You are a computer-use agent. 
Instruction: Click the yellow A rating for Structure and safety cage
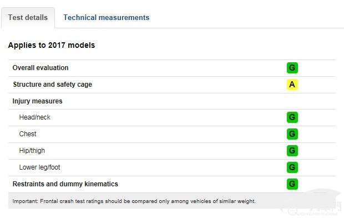292,85
